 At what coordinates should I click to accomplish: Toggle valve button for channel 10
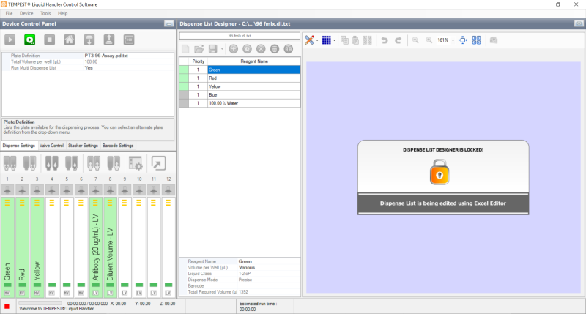(x=139, y=190)
